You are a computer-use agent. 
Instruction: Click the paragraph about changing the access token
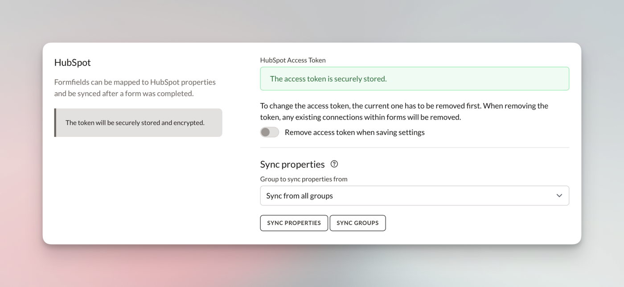(x=404, y=111)
